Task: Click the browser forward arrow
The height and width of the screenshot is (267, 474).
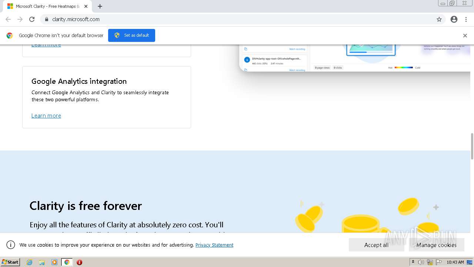Action: 20,19
